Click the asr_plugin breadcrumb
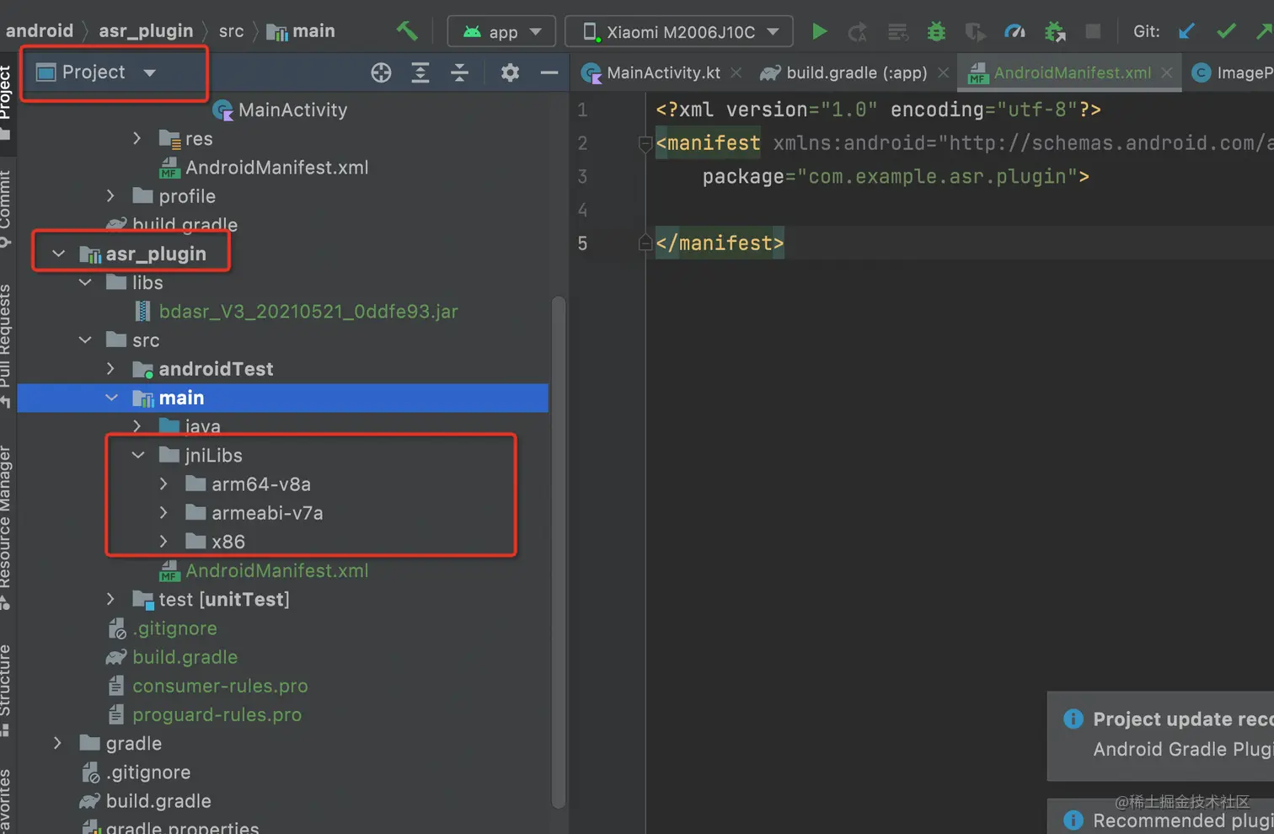Viewport: 1274px width, 834px height. tap(146, 31)
